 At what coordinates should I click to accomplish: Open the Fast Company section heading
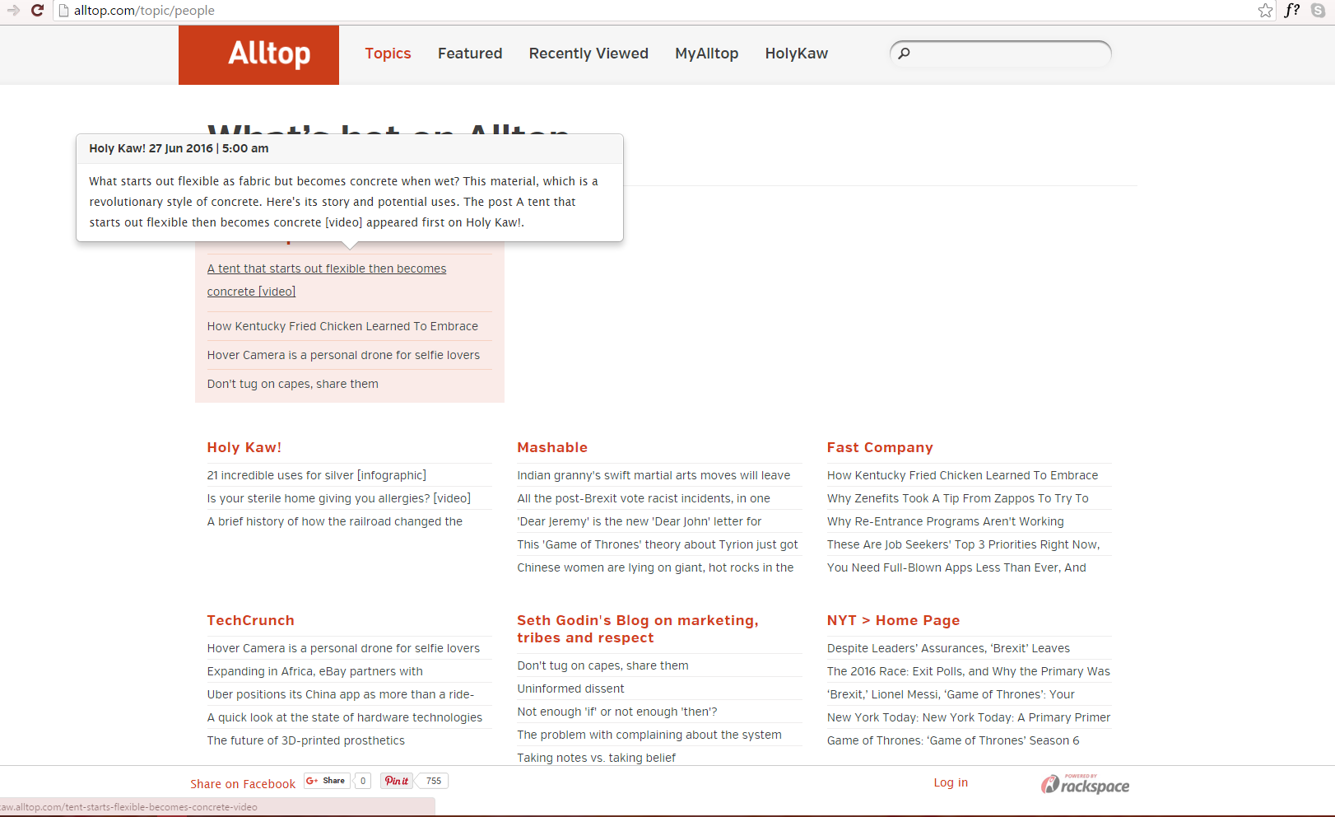coord(880,447)
